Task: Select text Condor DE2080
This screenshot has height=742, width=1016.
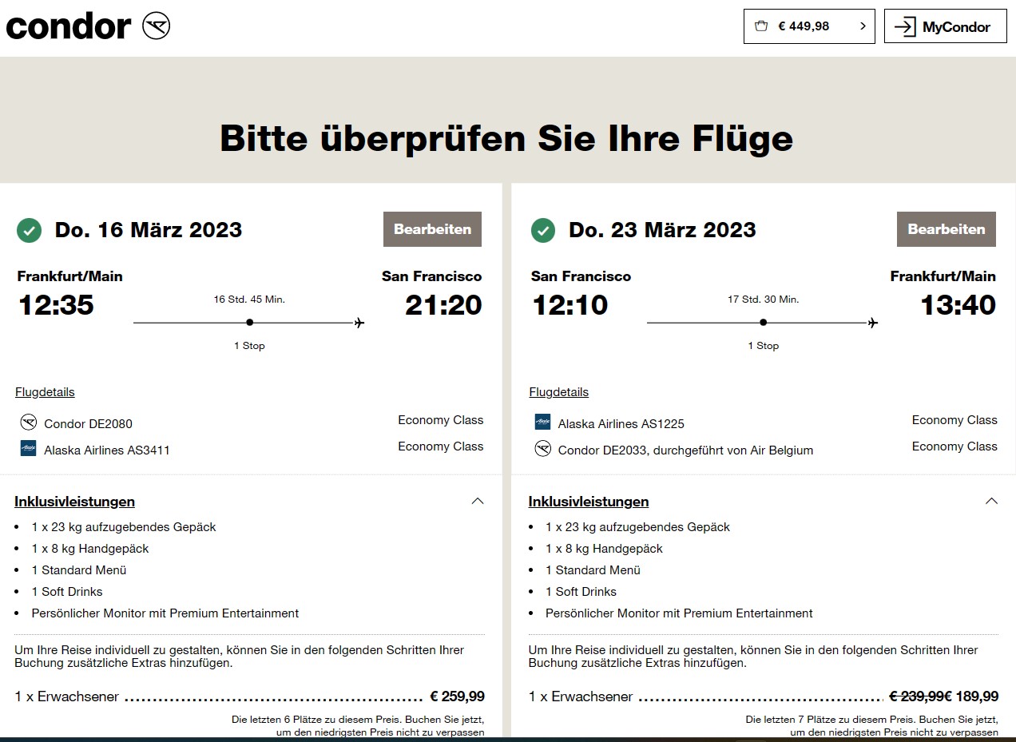Action: [x=88, y=424]
